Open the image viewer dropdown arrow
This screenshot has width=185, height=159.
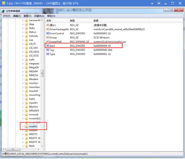[x=152, y=4]
